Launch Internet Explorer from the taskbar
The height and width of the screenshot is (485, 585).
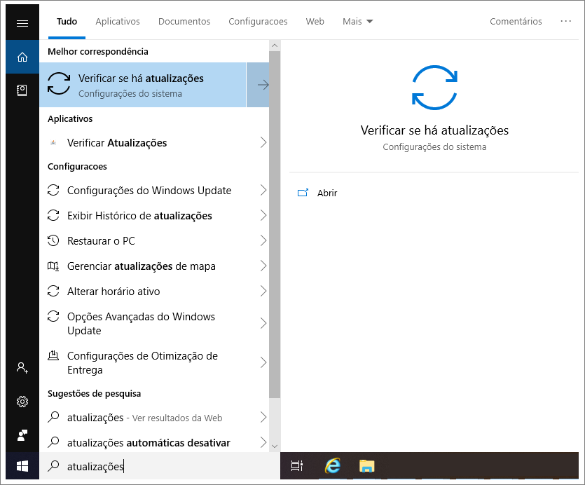(x=332, y=465)
